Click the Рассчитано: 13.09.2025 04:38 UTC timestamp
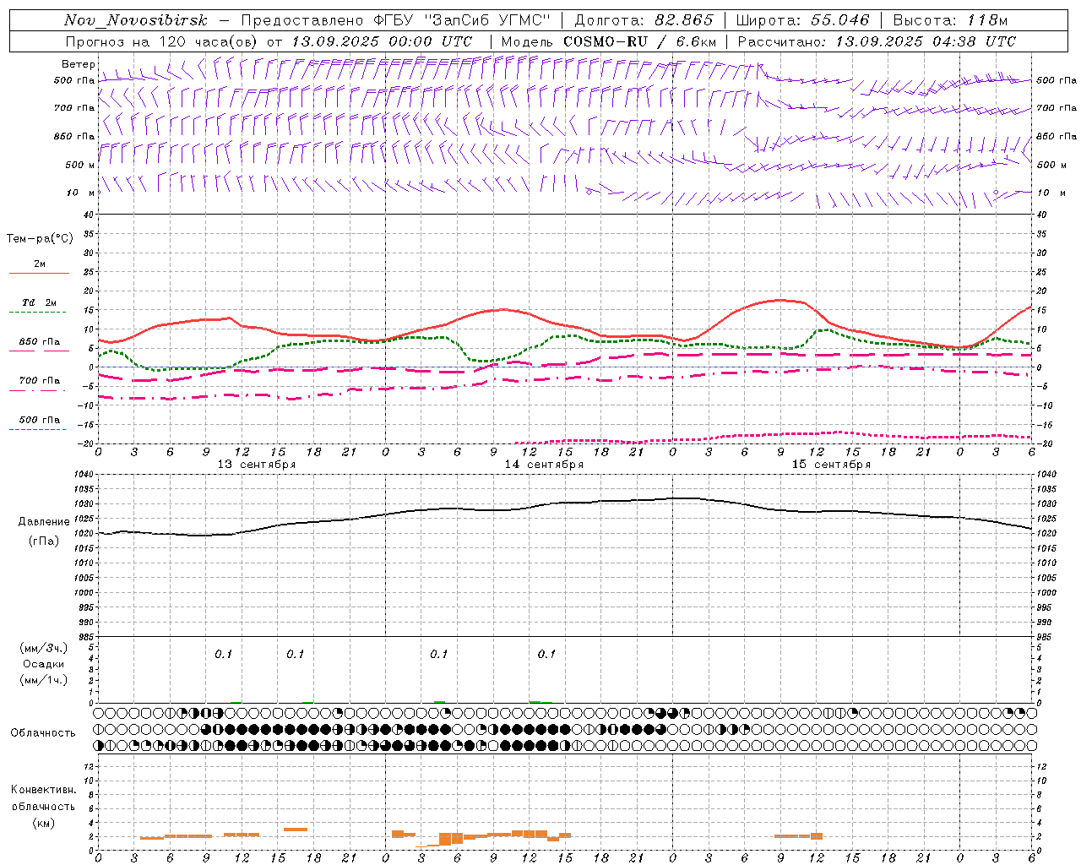 pyautogui.click(x=877, y=41)
